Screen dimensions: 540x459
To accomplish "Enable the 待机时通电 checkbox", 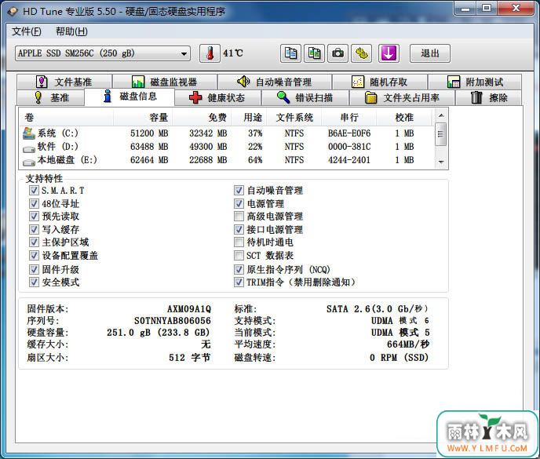I will pyautogui.click(x=239, y=242).
